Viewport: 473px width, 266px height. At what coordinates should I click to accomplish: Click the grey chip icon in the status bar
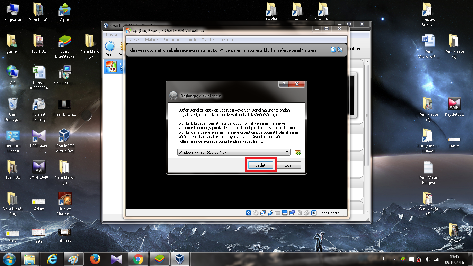point(299,213)
